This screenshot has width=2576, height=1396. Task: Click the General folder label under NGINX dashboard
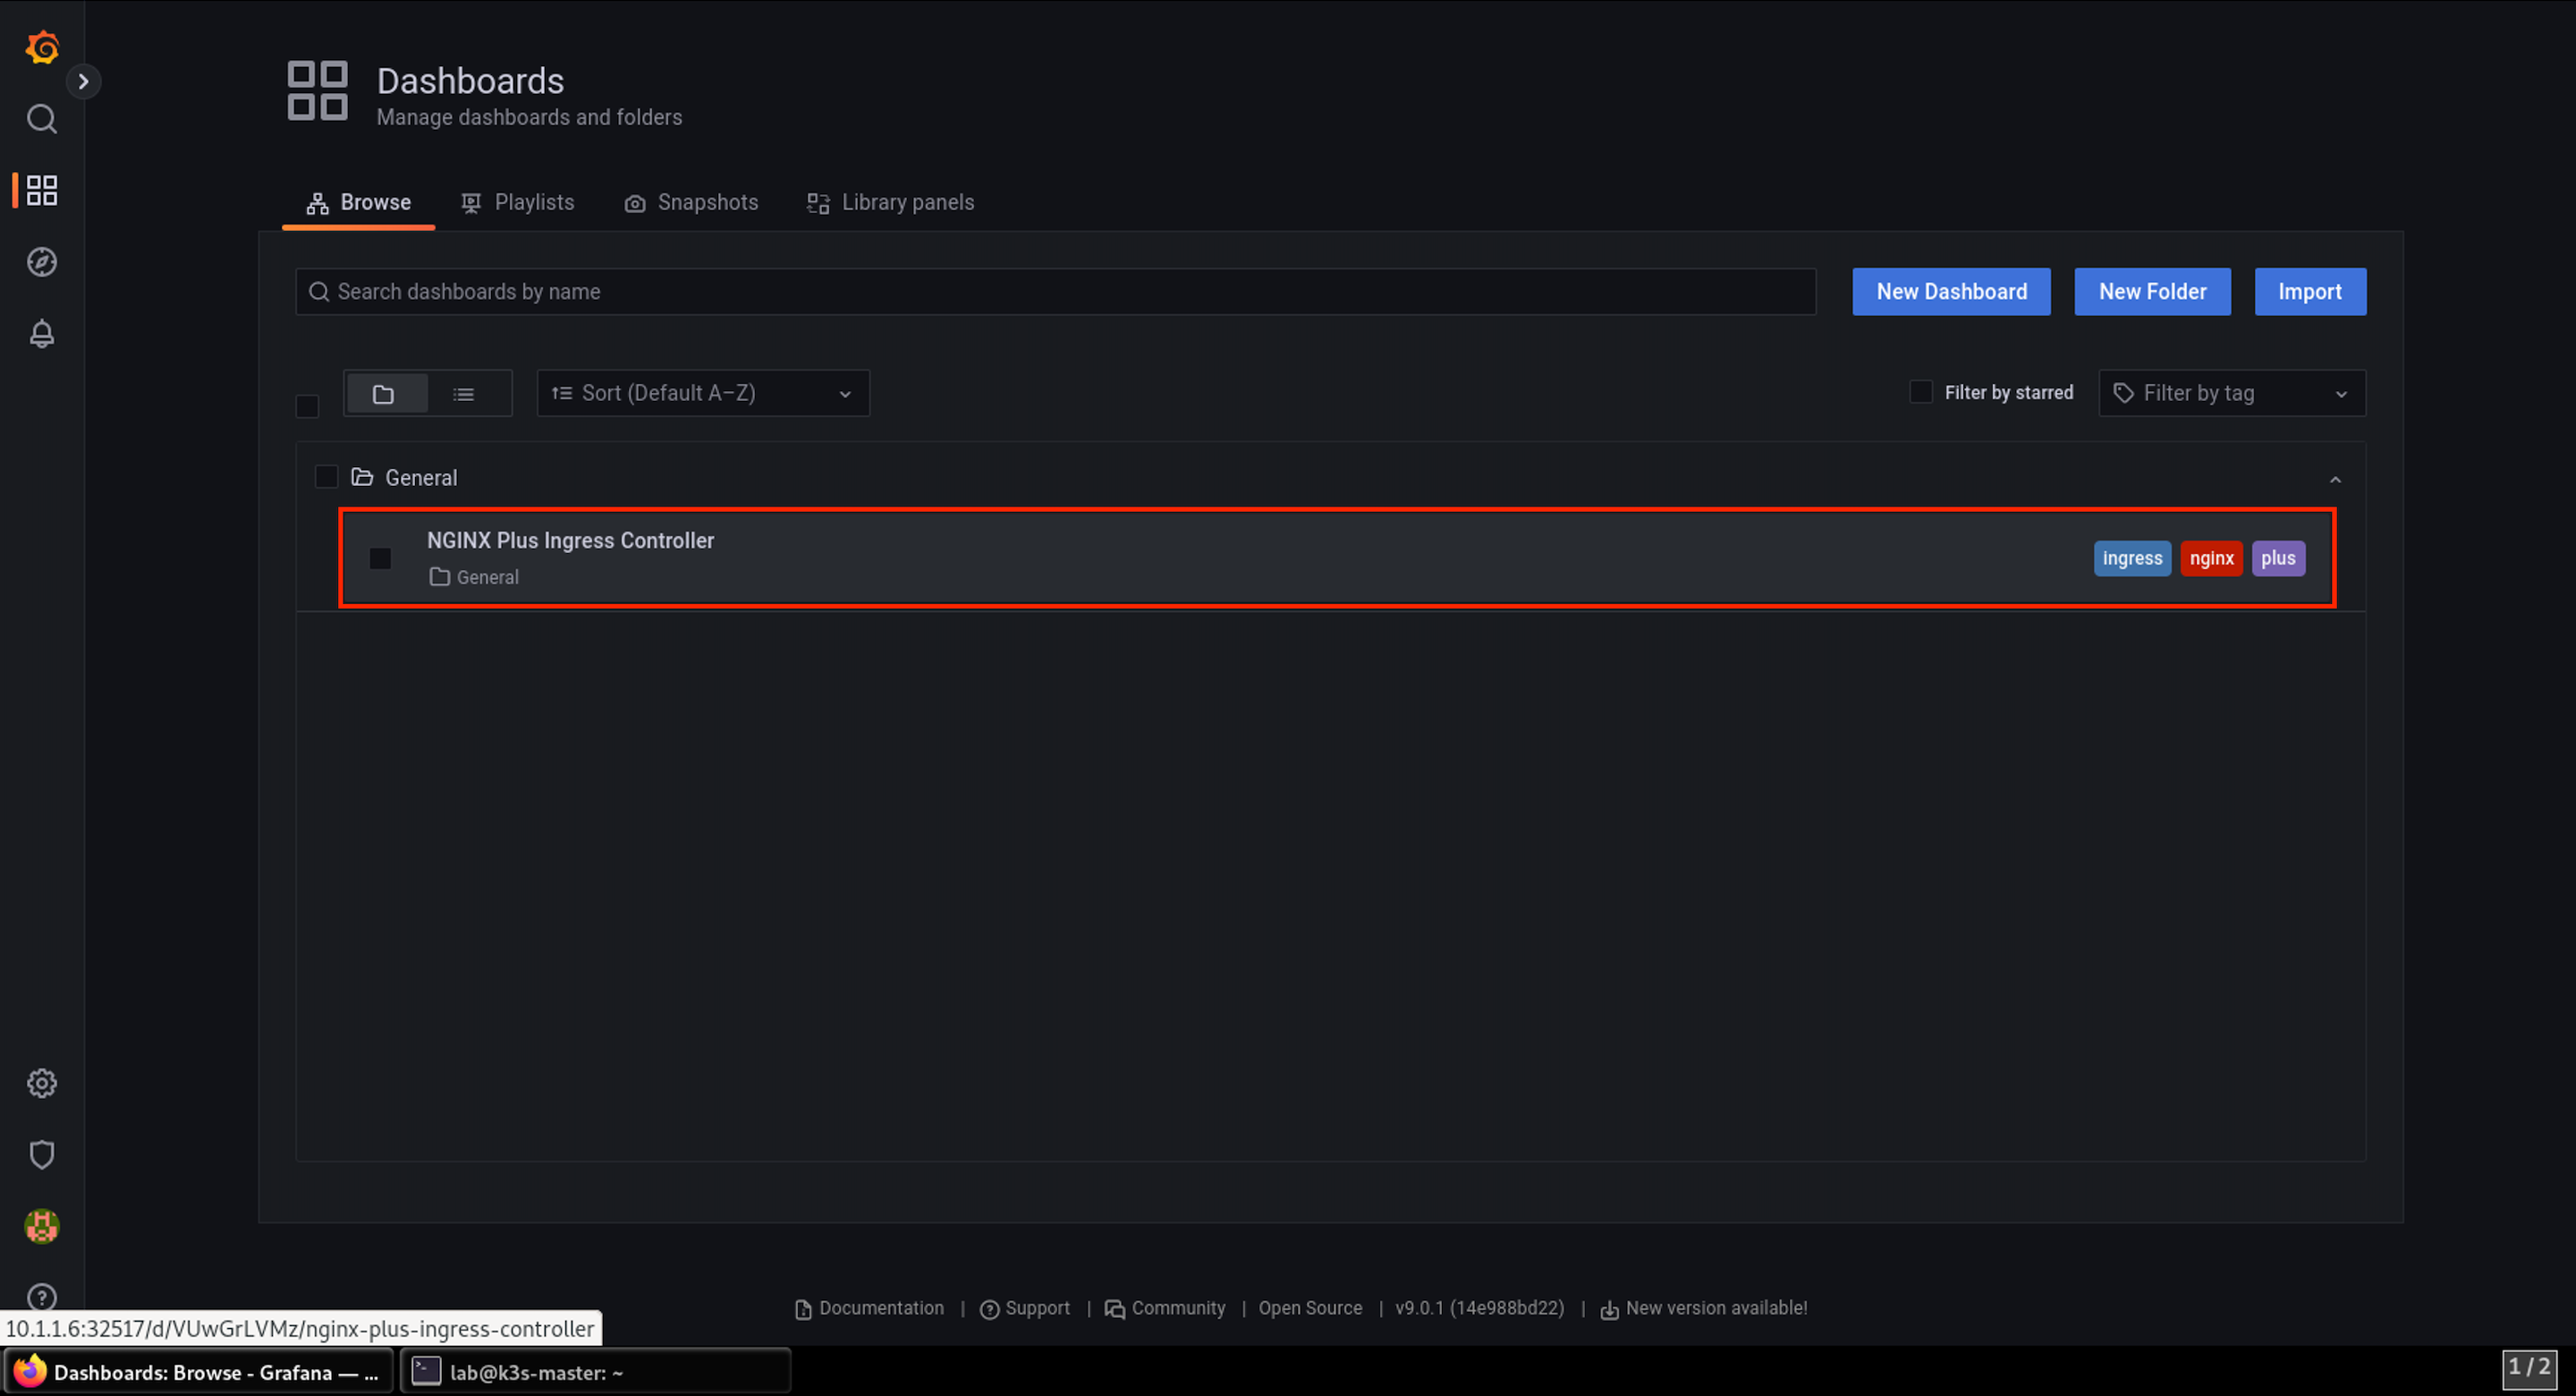(474, 577)
